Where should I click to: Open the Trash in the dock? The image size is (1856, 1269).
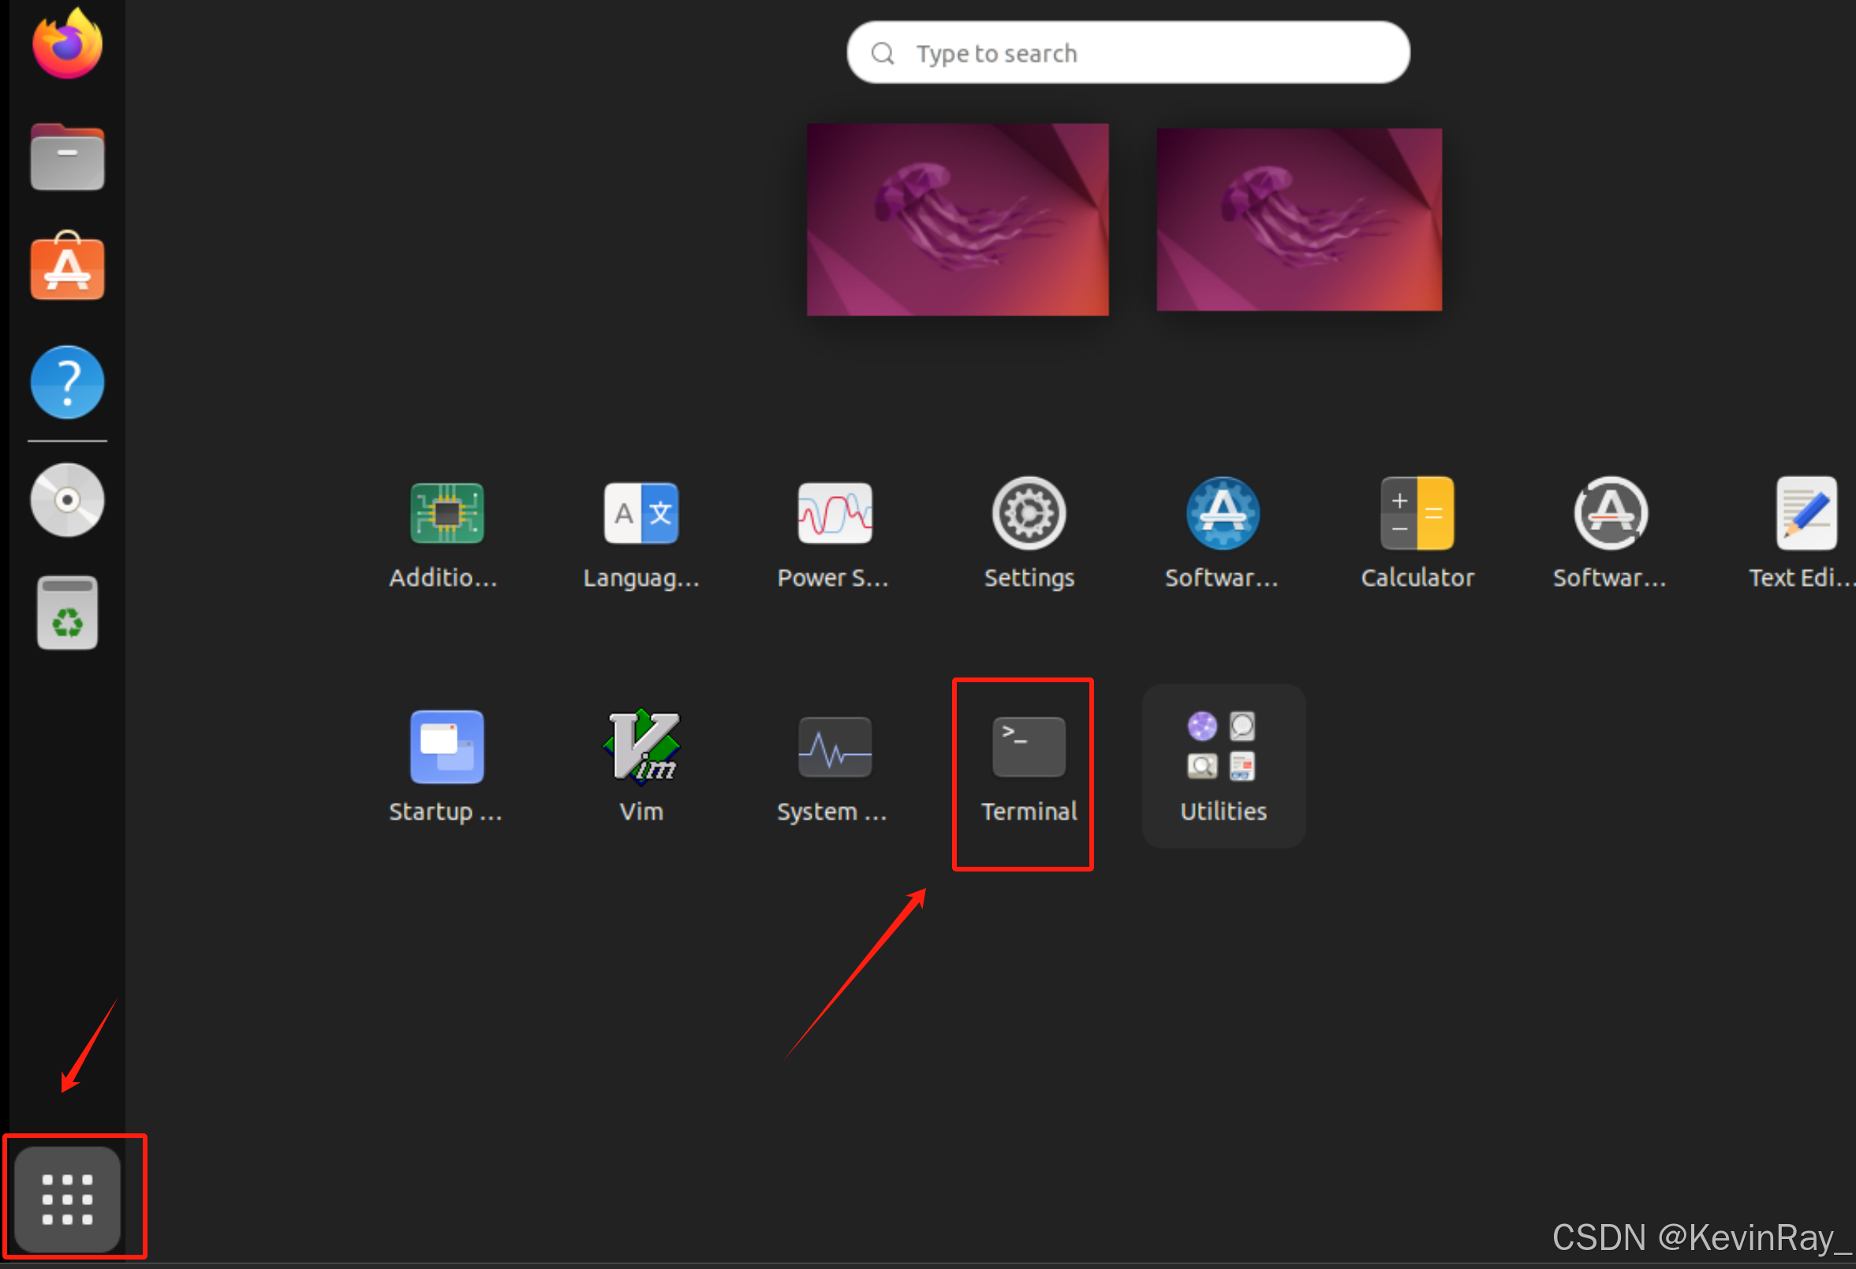(67, 613)
